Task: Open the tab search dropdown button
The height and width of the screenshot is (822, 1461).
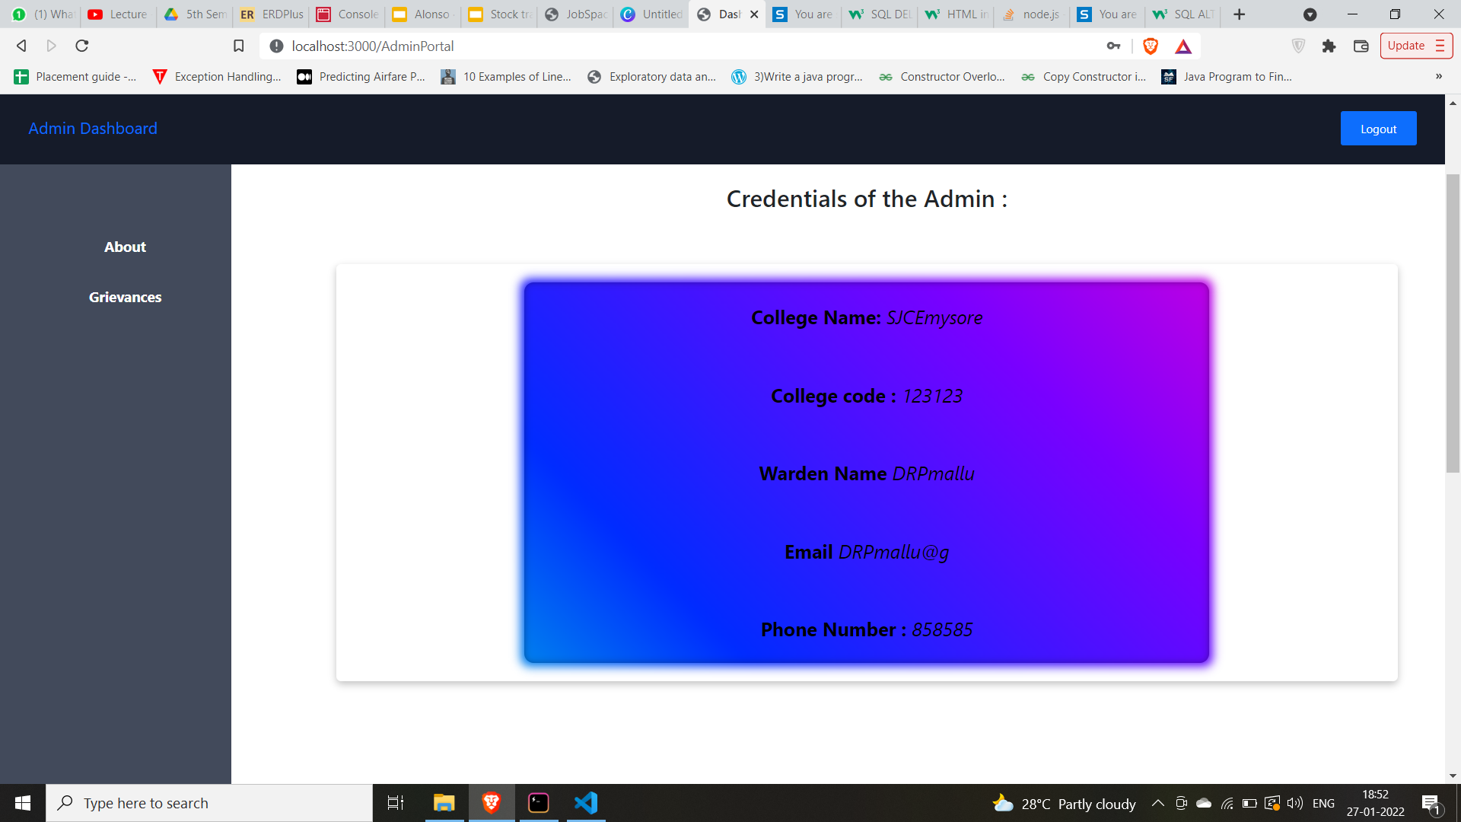Action: tap(1310, 14)
